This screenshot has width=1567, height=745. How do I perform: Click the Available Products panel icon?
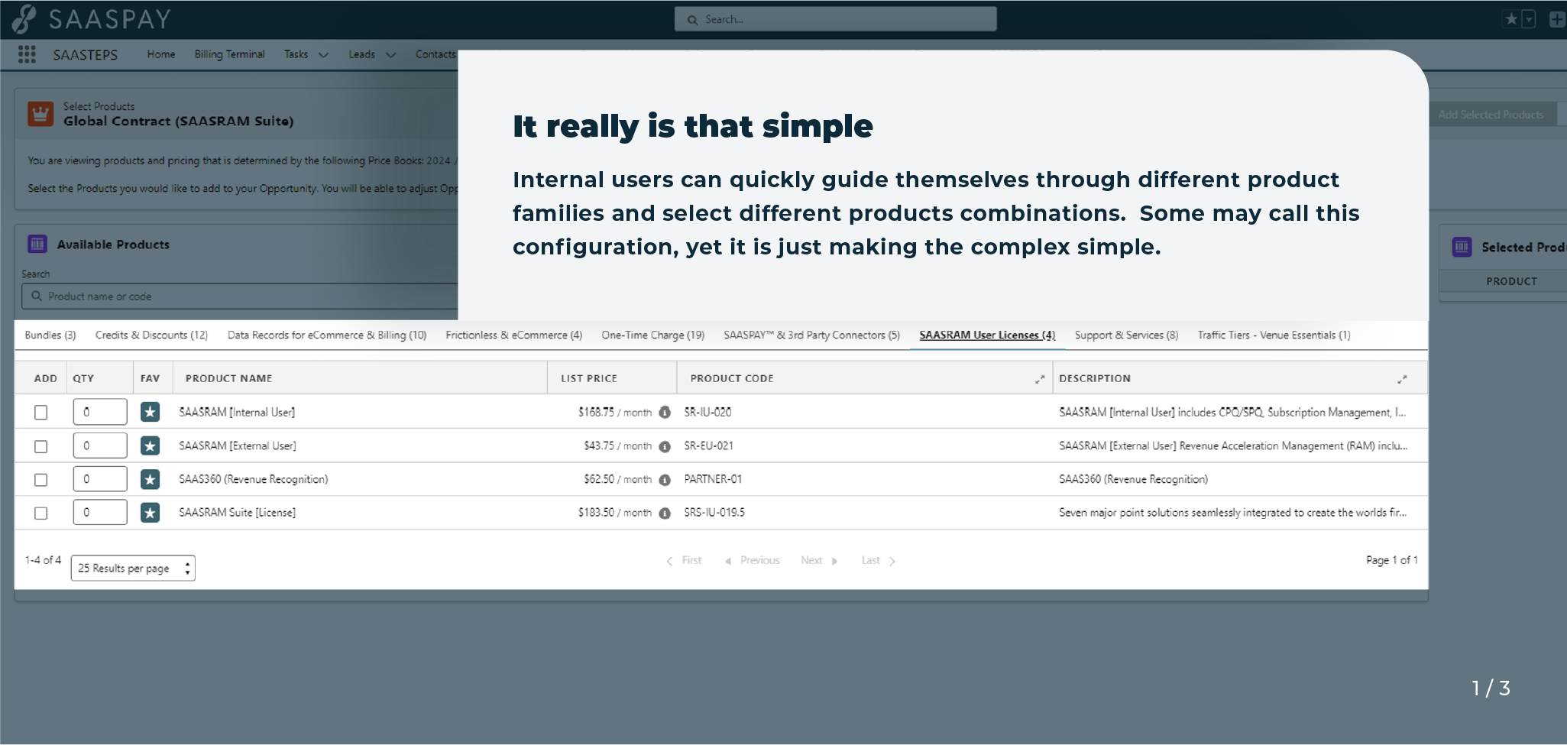point(37,244)
